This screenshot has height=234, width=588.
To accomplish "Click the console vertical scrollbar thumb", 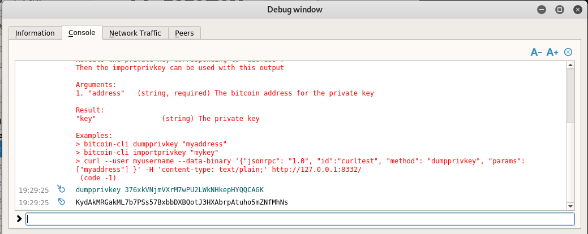I will (570, 96).
